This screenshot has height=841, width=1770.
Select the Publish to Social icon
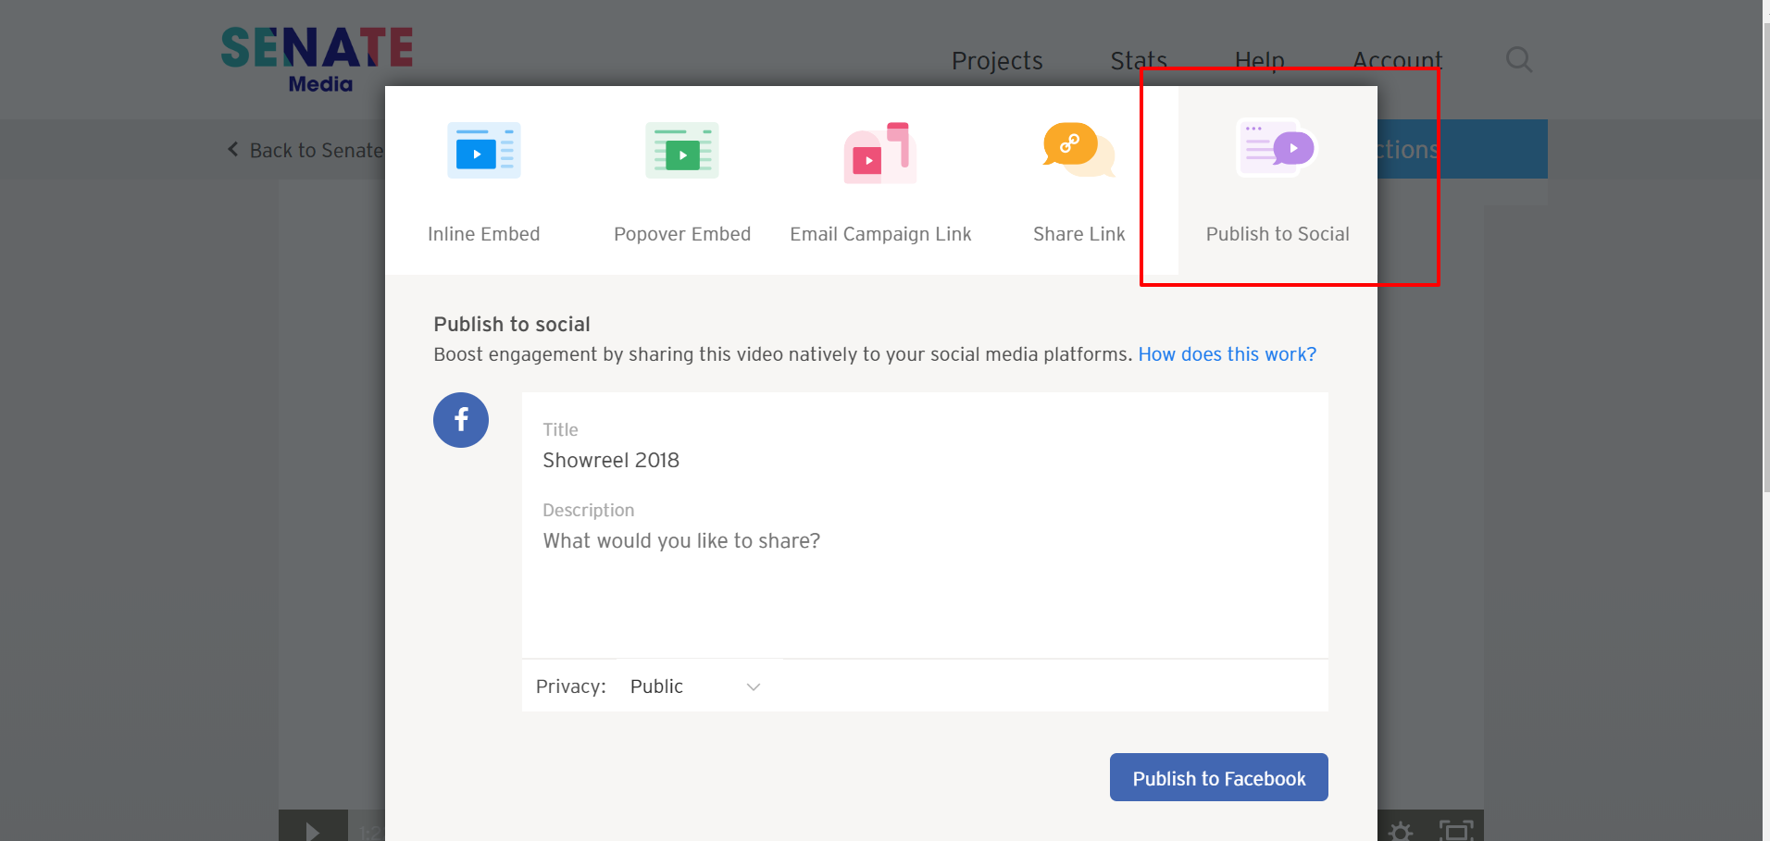tap(1278, 147)
